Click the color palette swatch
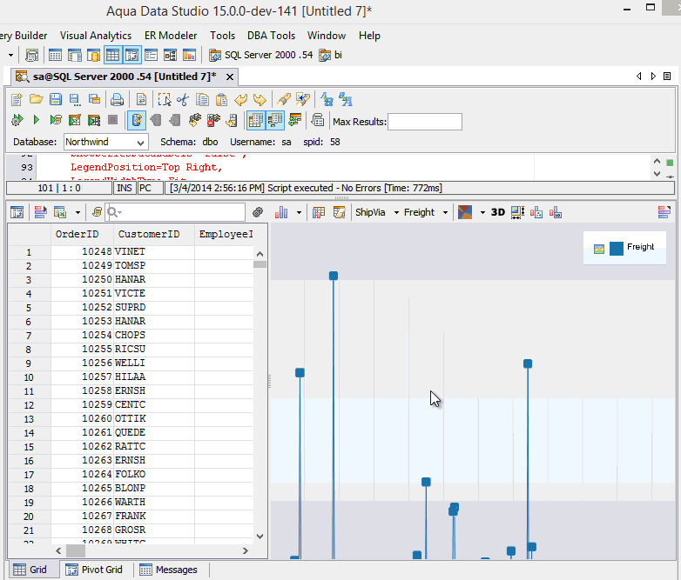Screen dimensions: 681x580 point(465,212)
